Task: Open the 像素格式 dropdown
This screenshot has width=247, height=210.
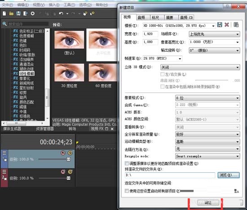Action: 207,98
